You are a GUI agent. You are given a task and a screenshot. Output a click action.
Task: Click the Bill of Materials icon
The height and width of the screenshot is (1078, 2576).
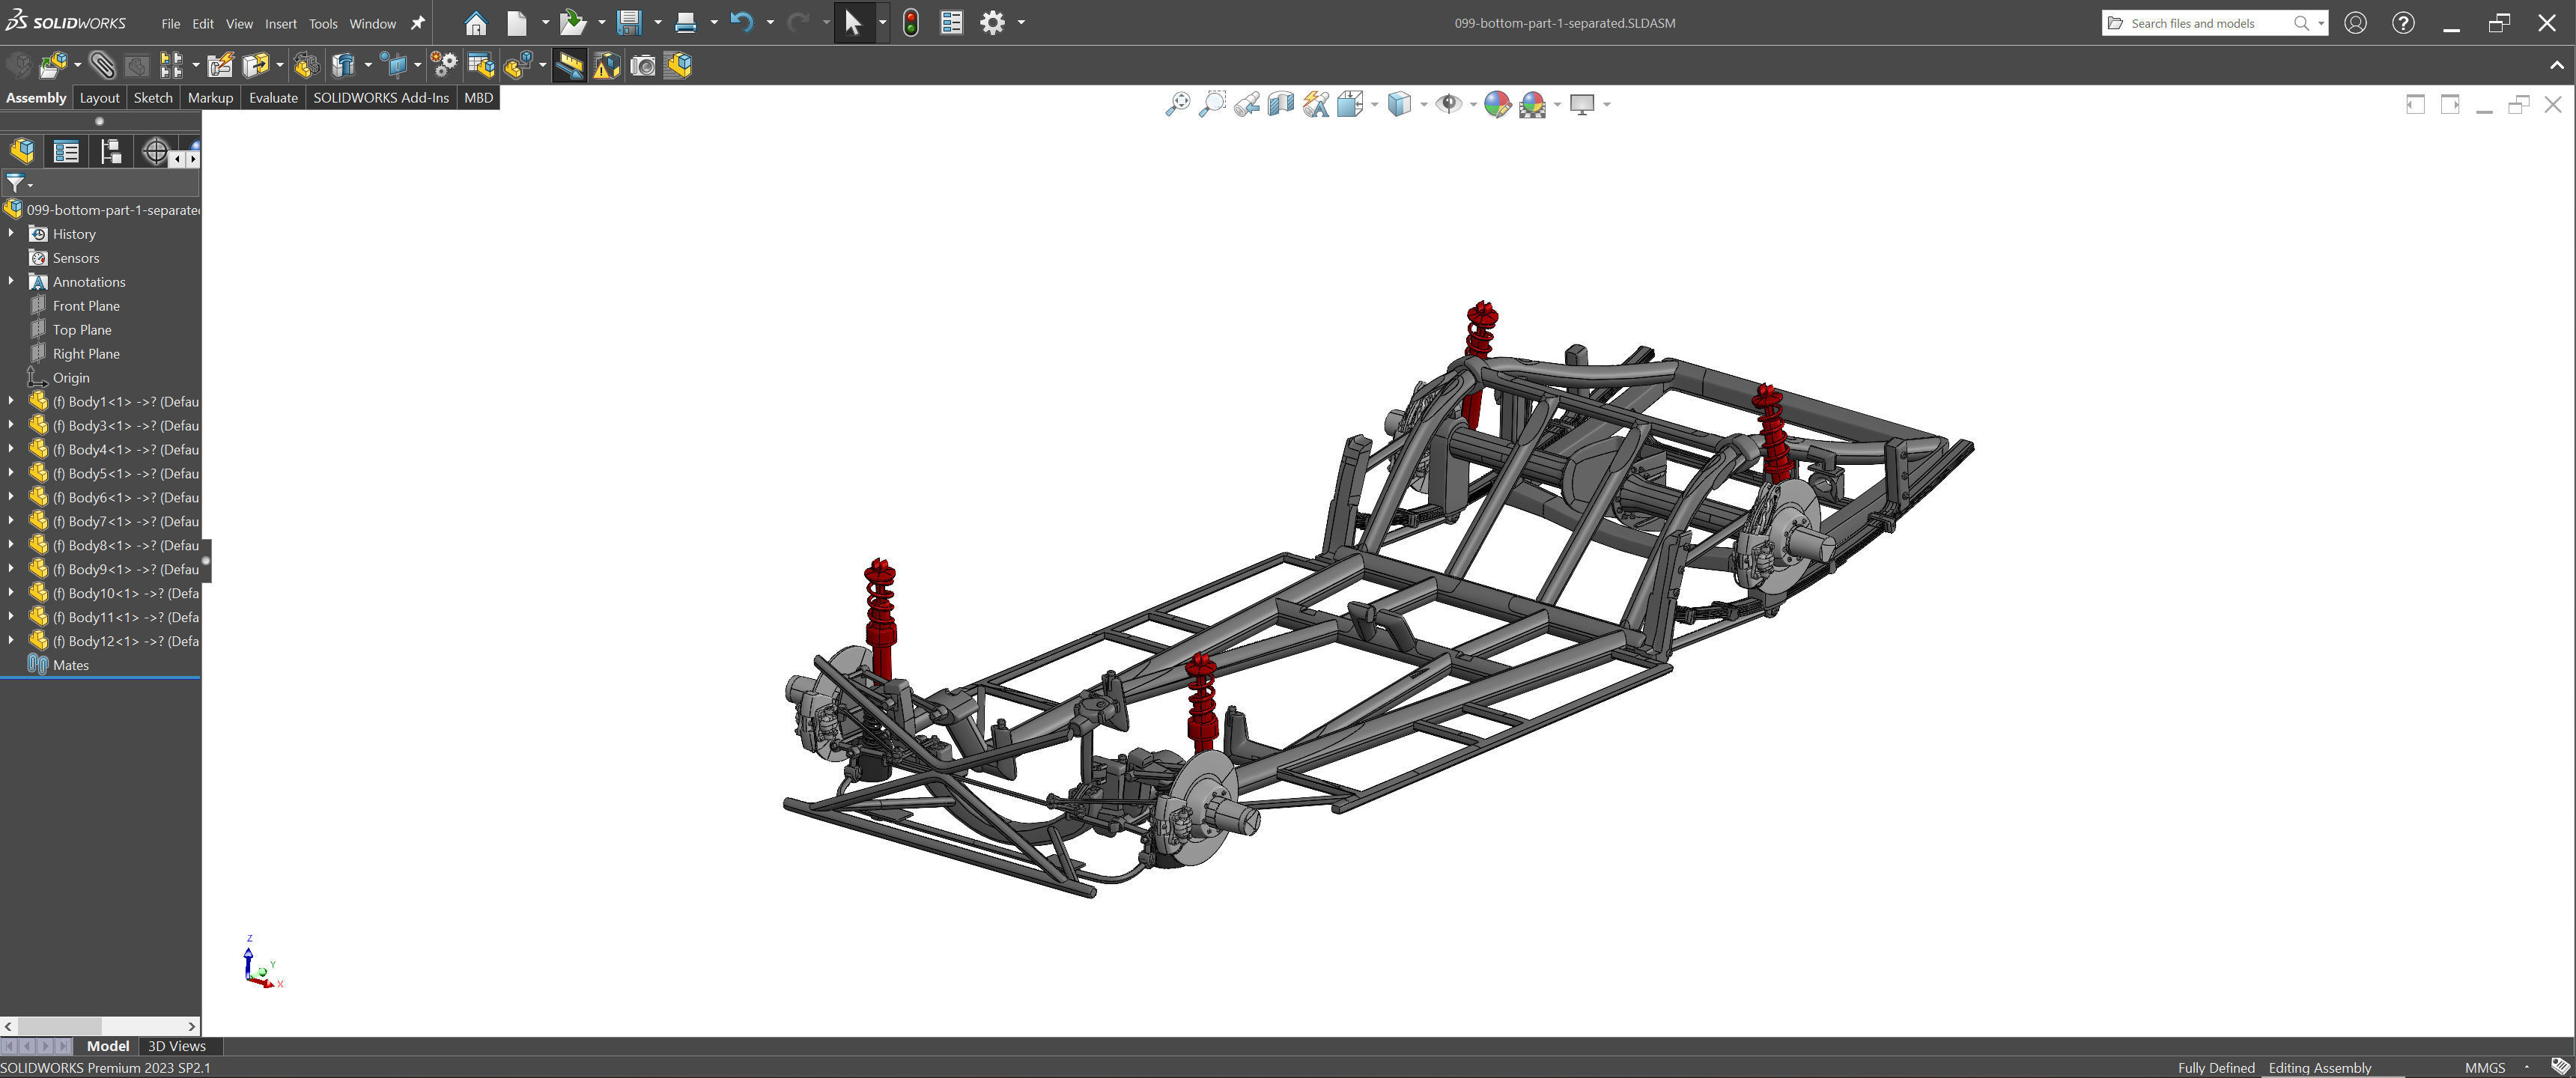pyautogui.click(x=480, y=66)
